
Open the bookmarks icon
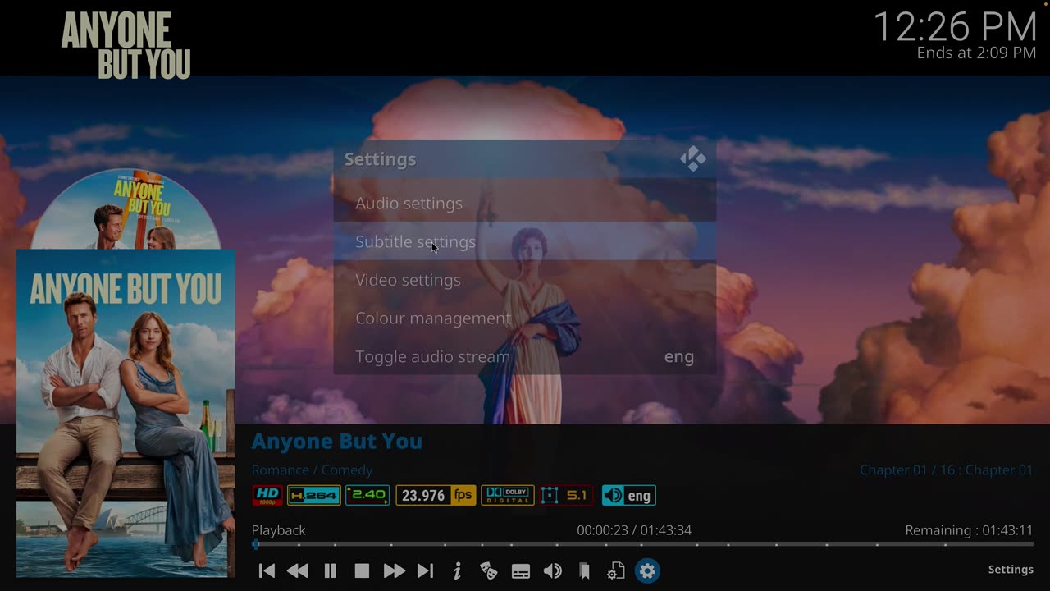[x=584, y=570]
